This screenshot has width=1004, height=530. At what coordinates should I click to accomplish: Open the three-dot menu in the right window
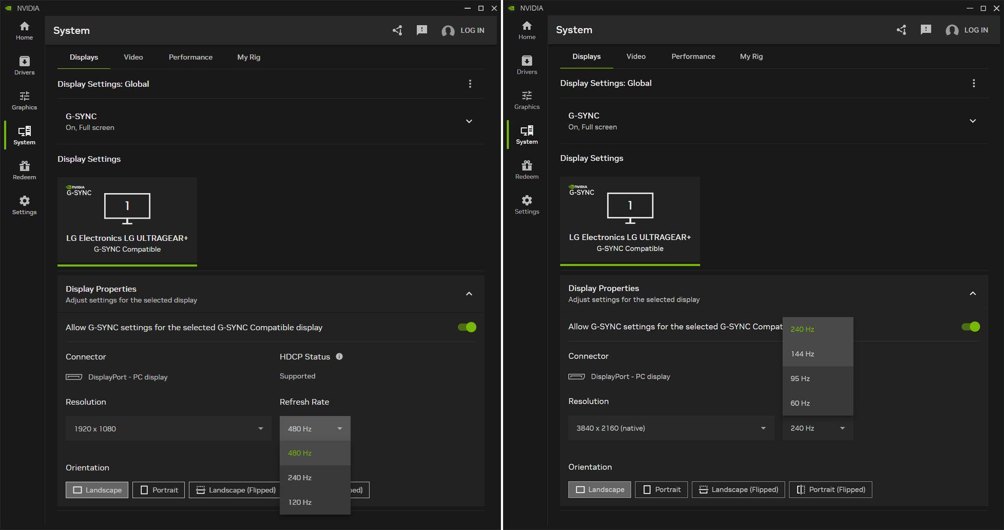coord(973,83)
